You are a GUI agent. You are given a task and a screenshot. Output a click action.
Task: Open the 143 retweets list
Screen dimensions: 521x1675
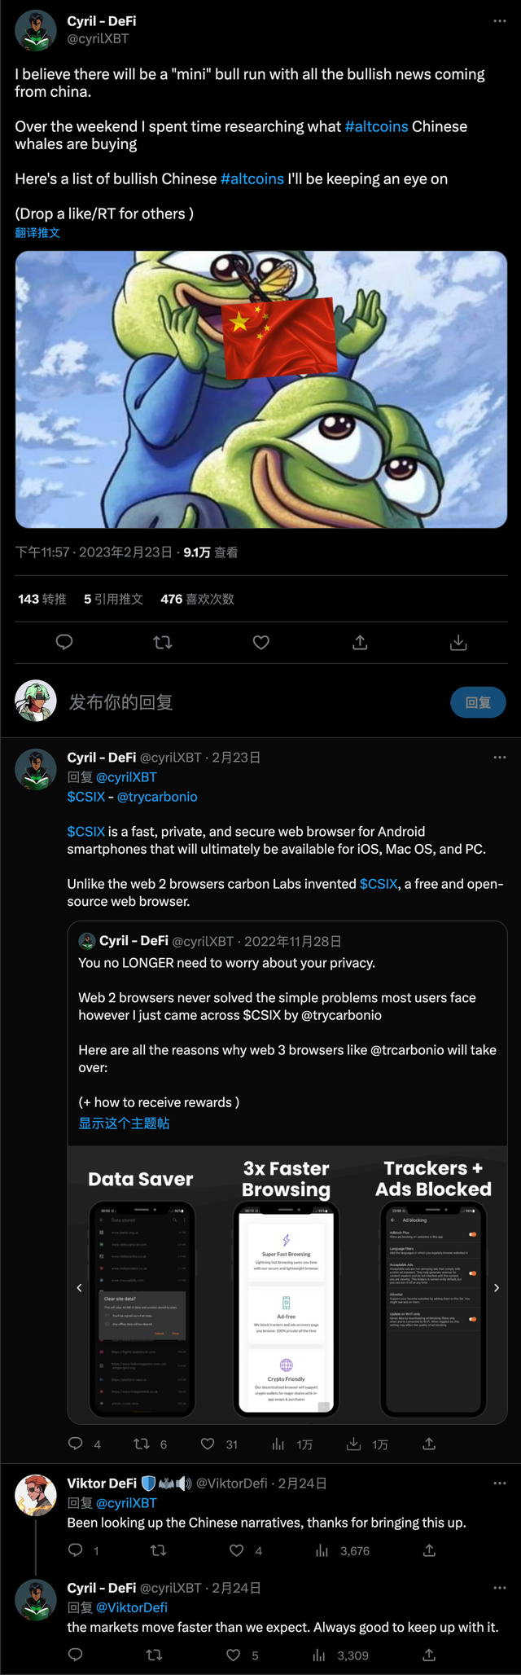tap(42, 599)
